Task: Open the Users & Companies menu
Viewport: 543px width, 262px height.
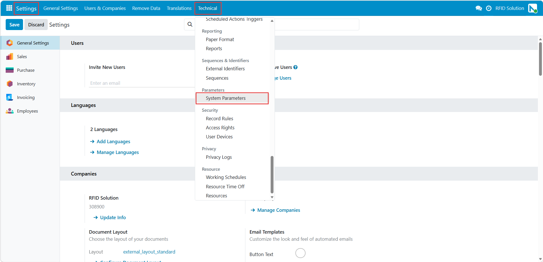Action: [x=105, y=8]
